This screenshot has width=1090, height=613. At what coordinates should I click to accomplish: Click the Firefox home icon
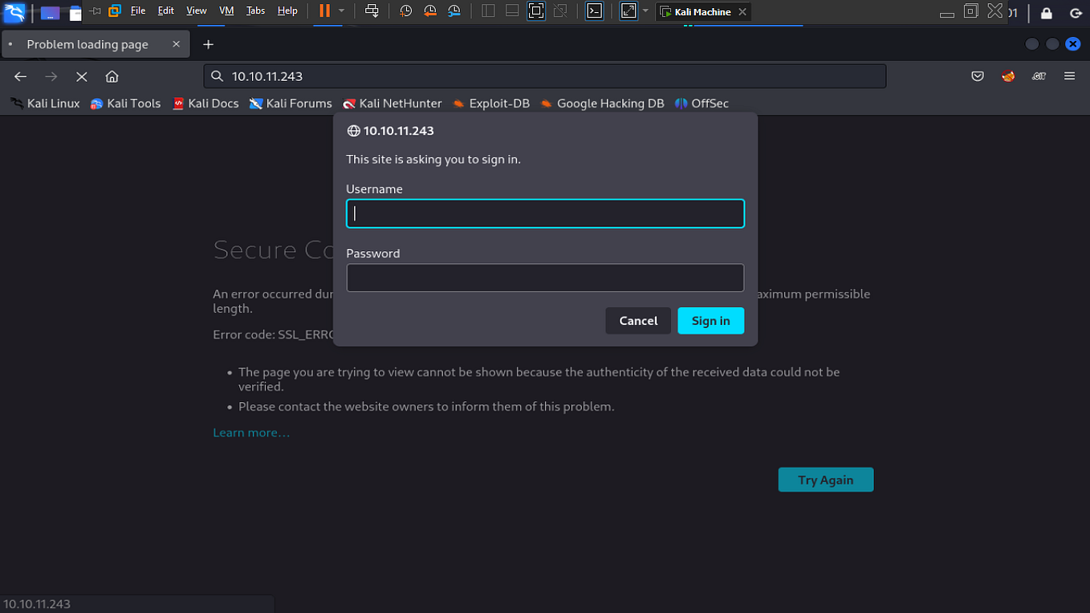pyautogui.click(x=112, y=76)
